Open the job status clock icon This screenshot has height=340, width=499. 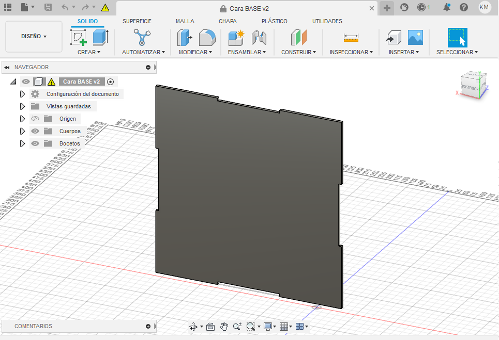(x=421, y=7)
